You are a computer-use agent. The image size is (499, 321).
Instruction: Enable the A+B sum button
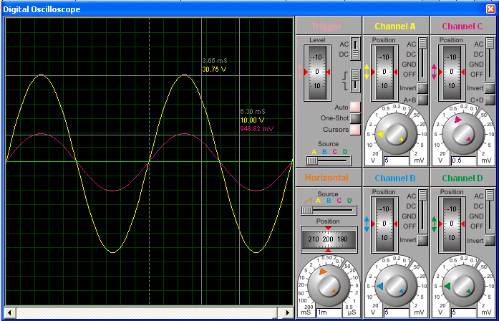click(x=422, y=100)
